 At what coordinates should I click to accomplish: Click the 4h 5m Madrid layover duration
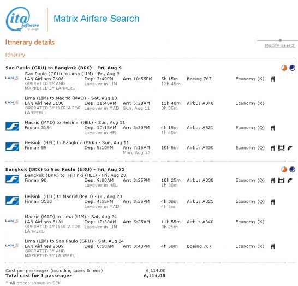pyautogui.click(x=168, y=206)
